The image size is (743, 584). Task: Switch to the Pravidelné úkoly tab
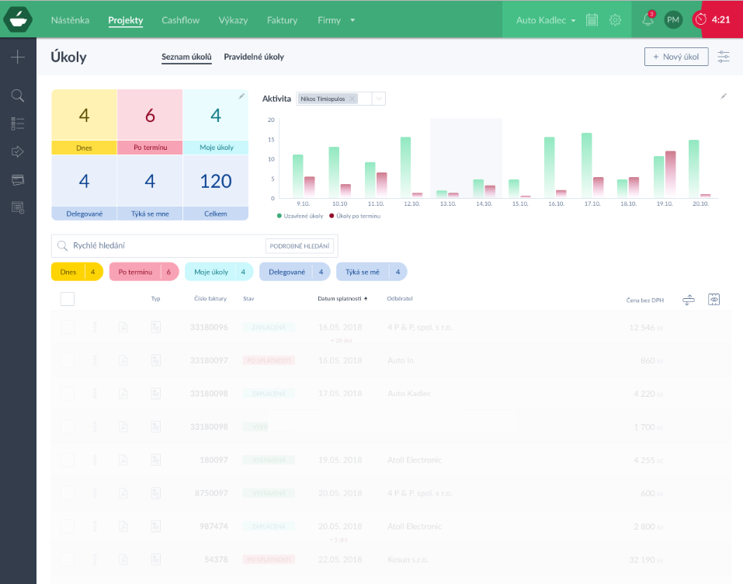tap(253, 57)
